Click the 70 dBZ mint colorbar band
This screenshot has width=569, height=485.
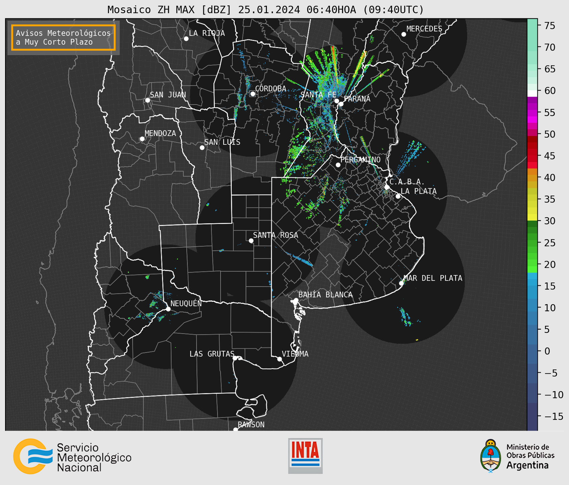point(532,48)
